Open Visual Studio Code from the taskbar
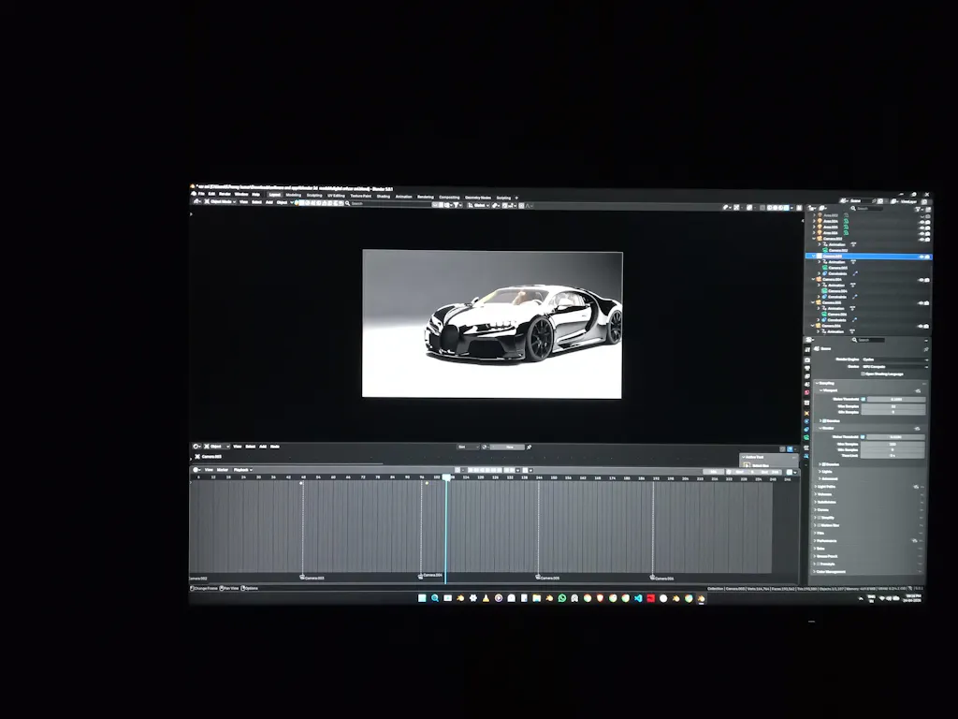The image size is (958, 719). 637,598
